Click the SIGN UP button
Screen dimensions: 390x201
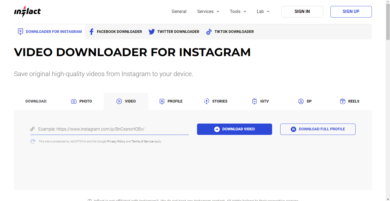[x=351, y=12]
